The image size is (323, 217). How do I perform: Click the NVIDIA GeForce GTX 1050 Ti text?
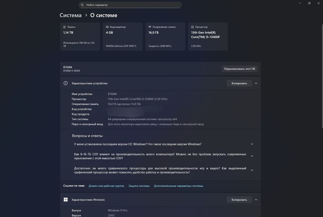point(121,46)
